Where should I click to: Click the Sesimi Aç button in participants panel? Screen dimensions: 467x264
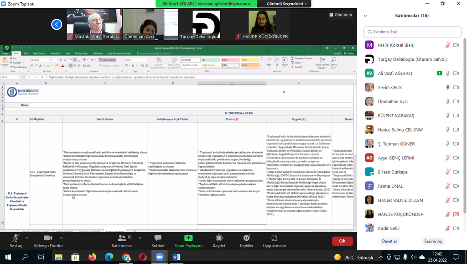click(x=433, y=241)
